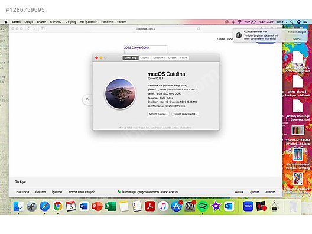Click the user name Buse T. in menu bar
This screenshot has height=234, width=312.
281,22
